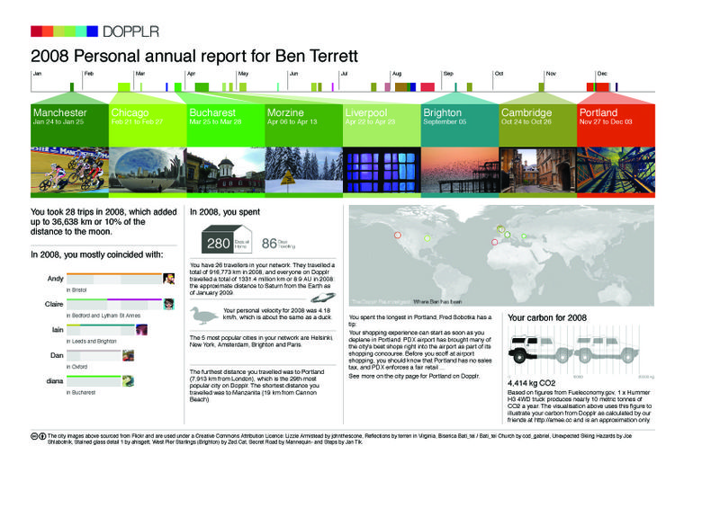This screenshot has width=720, height=508.
Task: Click the Portland marker on world map
Action: click(x=396, y=236)
